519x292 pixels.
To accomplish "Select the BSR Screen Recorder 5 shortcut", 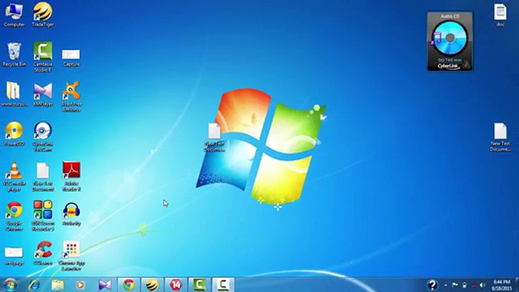I will click(43, 216).
